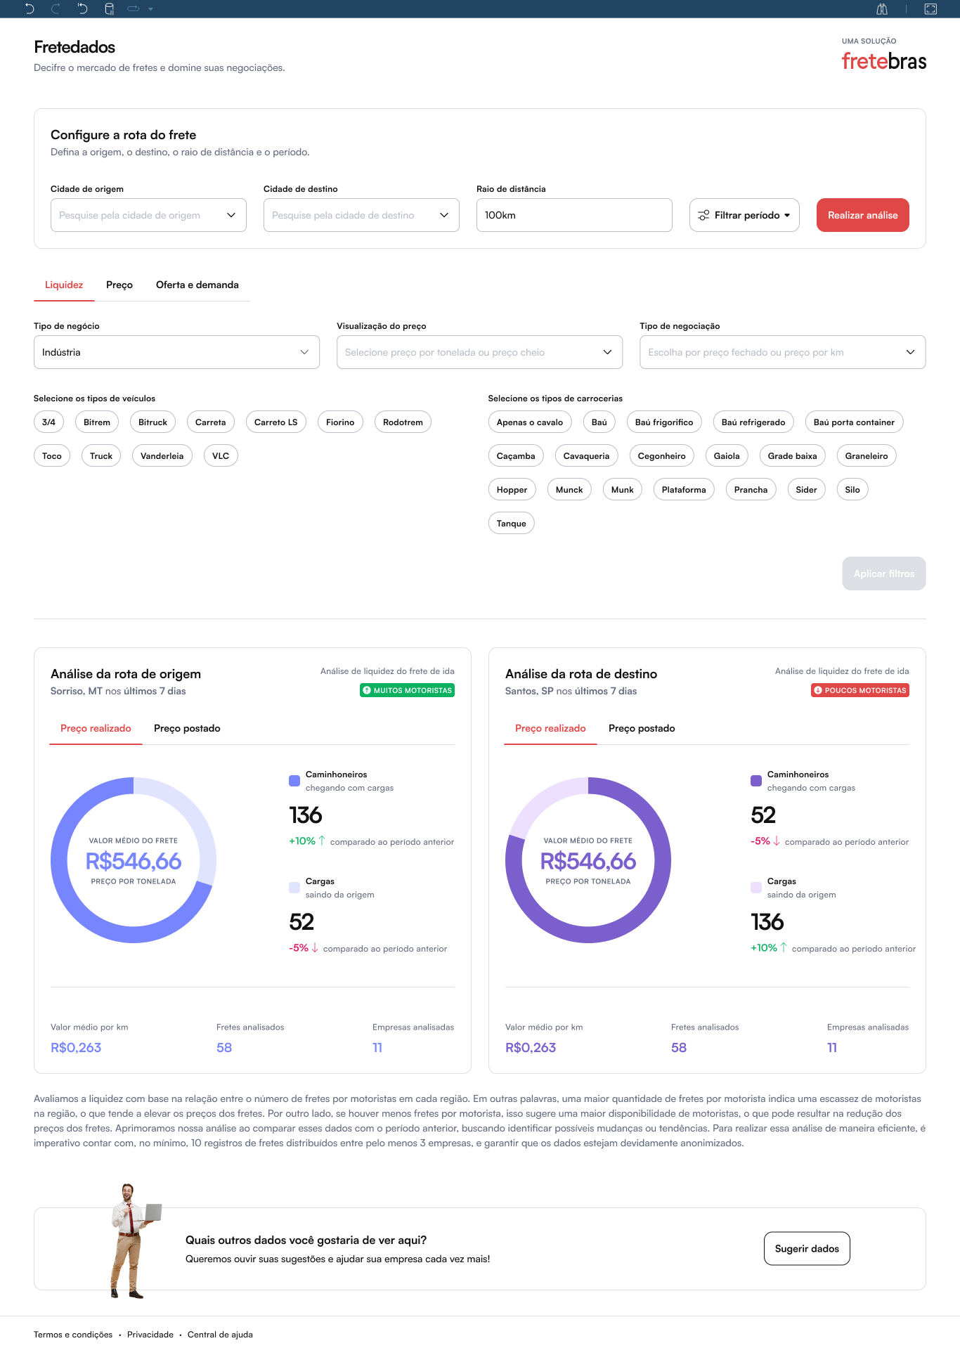Toggle the Bitruck vehicle type chip
960x1355 pixels.
coord(153,422)
